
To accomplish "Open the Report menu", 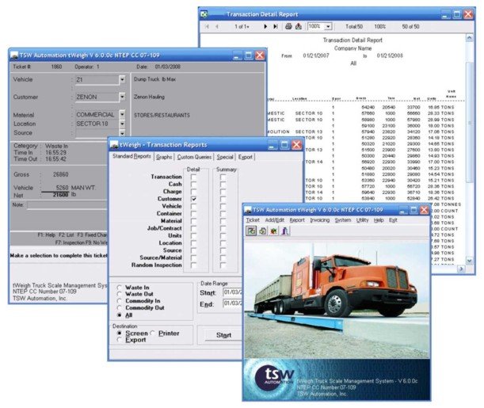I will tap(297, 220).
